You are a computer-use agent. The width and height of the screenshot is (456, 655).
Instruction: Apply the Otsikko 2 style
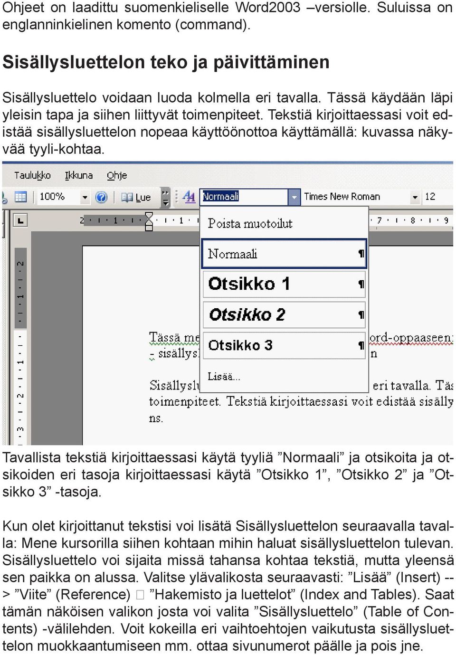point(284,314)
